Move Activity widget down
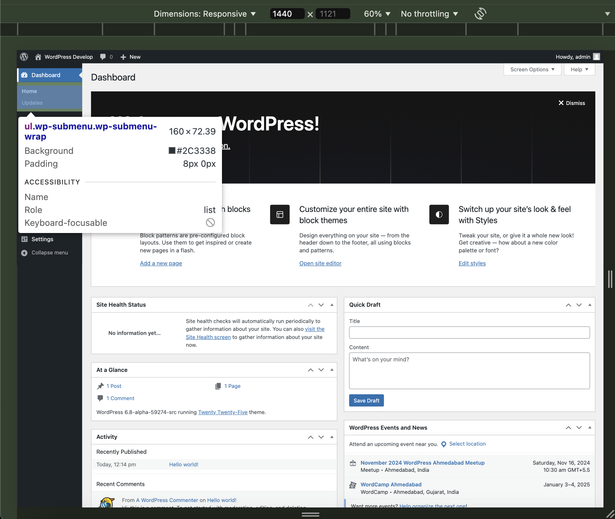The width and height of the screenshot is (615, 519). (321, 437)
